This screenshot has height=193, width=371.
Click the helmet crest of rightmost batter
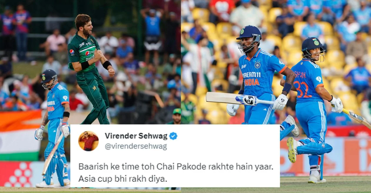click(x=316, y=43)
